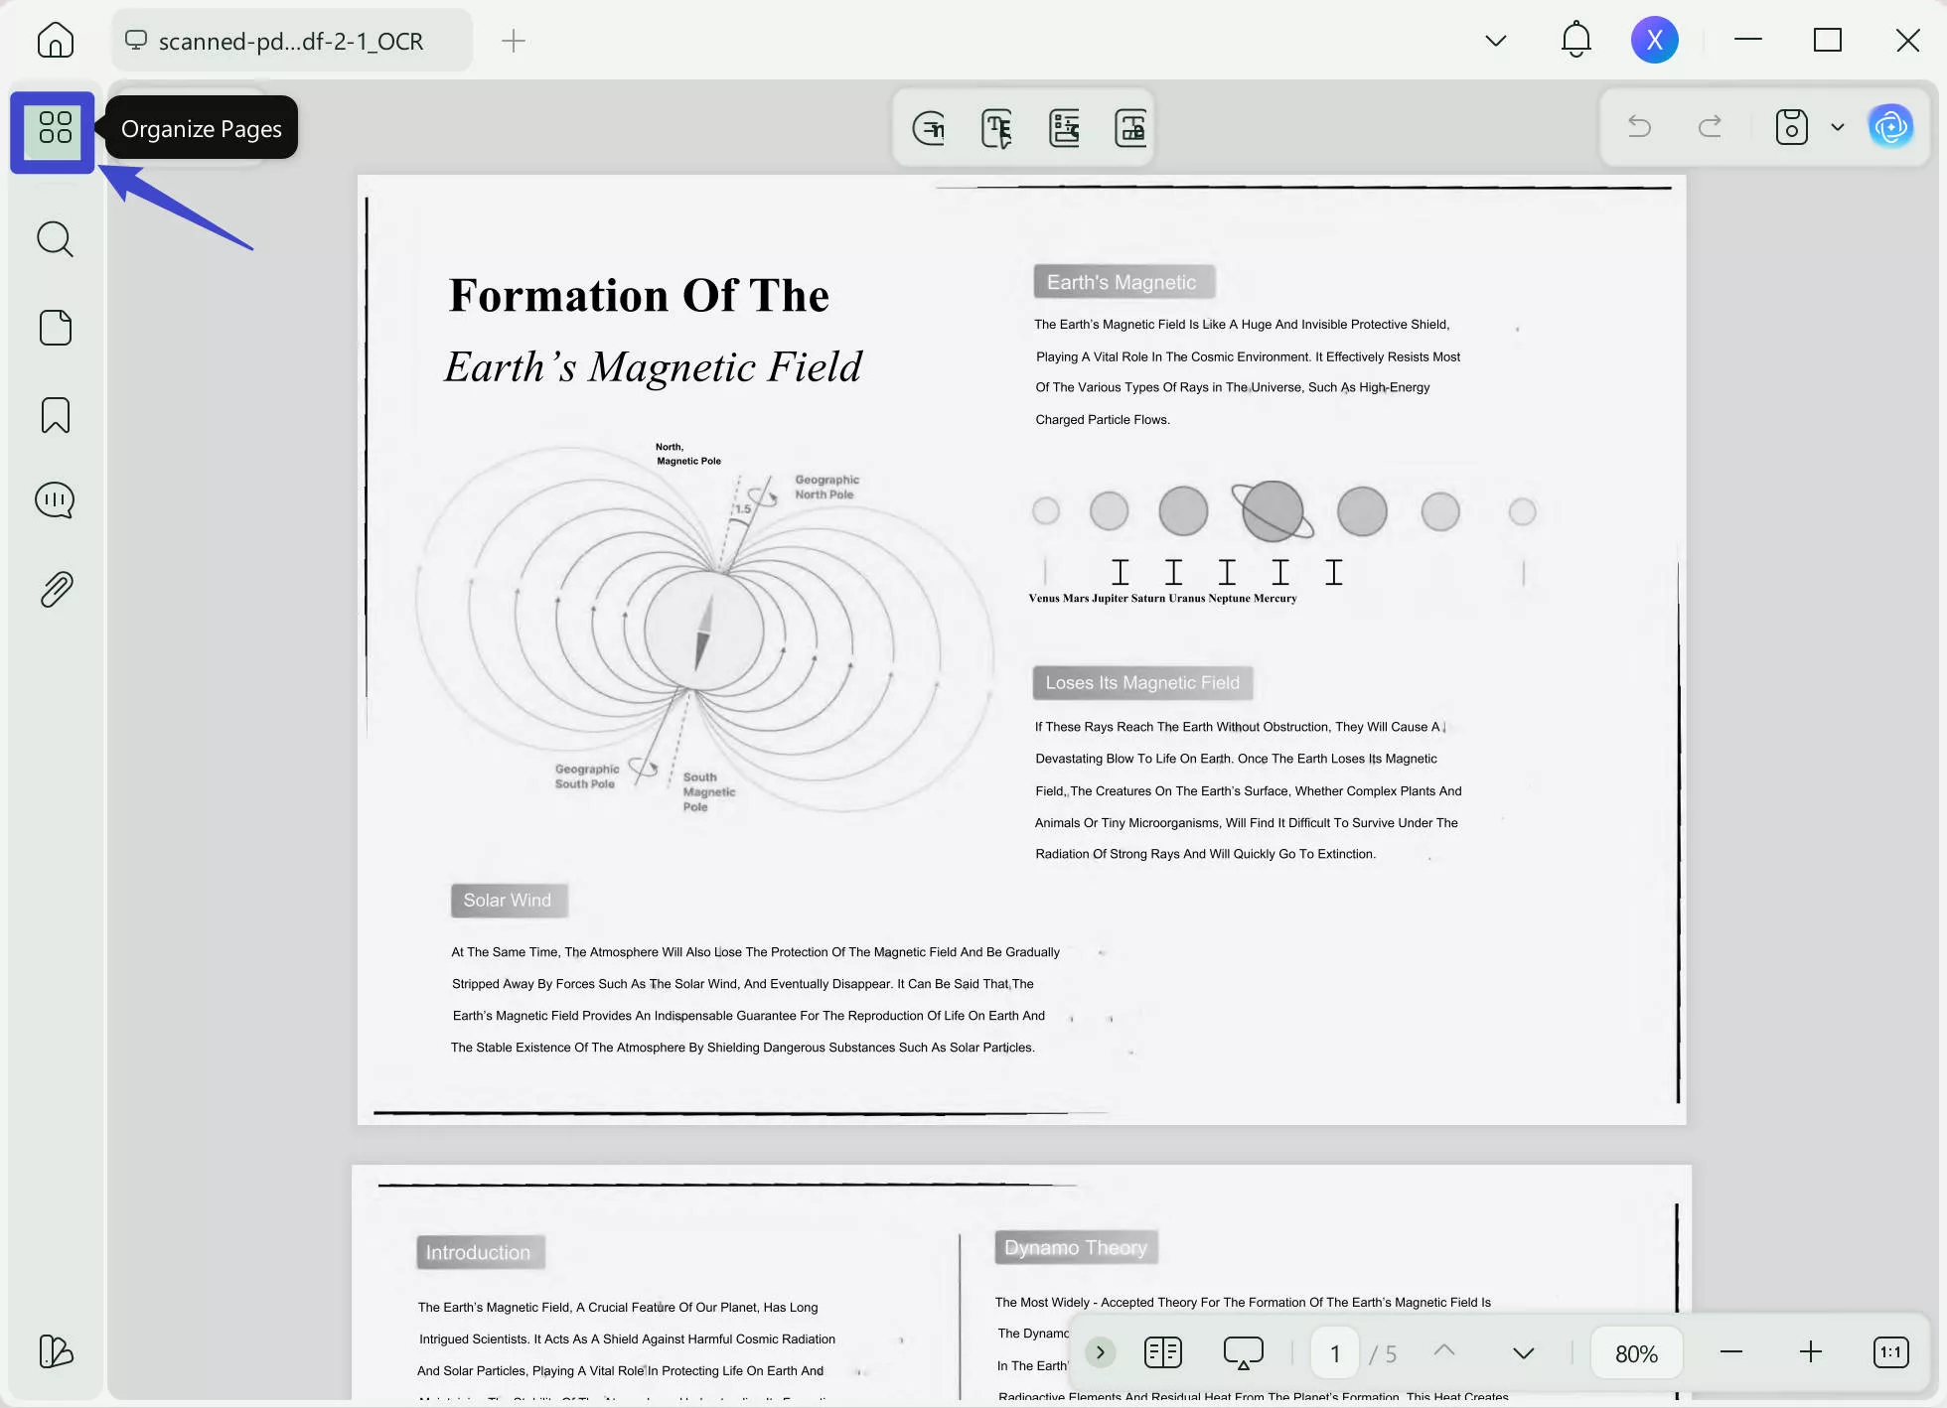Show the page thumbnails panel

tap(55, 328)
